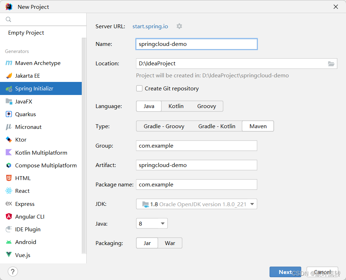Click the Express ex icon
Image resolution: width=346 pixels, height=280 pixels.
click(x=8, y=203)
